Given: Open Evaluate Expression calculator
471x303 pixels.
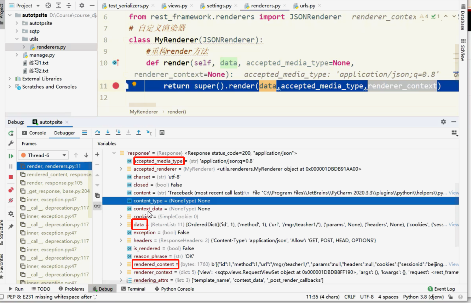Looking at the screenshot, I should 162,133.
